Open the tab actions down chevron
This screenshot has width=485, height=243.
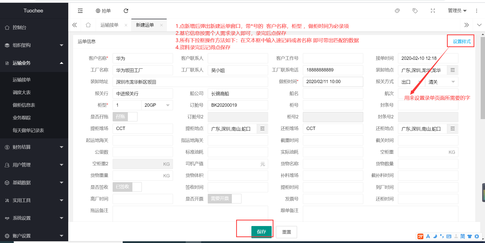pos(479,25)
